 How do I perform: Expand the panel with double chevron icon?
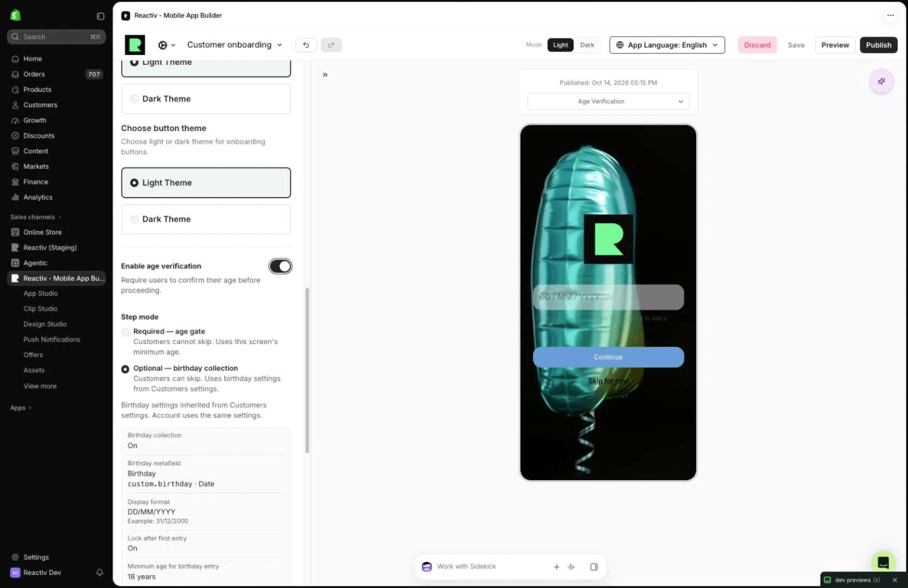click(x=325, y=74)
